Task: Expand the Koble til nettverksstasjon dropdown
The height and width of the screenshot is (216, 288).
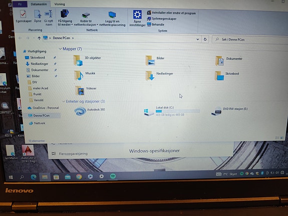Action: pyautogui.click(x=97, y=25)
